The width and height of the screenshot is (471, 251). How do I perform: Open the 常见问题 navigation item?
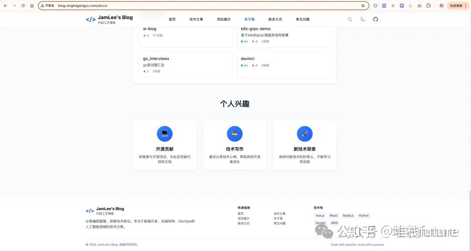[x=303, y=20]
